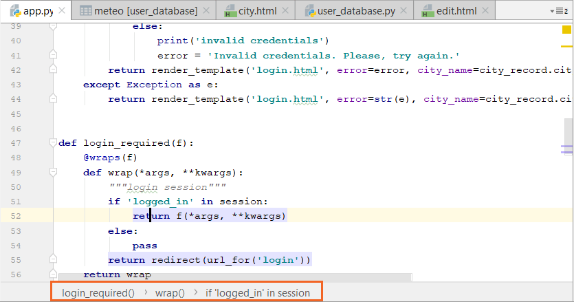Click the Python file icon on app.py tab

coord(14,12)
